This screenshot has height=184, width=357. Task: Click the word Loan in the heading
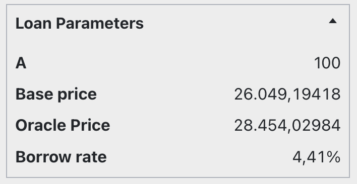click(x=33, y=23)
